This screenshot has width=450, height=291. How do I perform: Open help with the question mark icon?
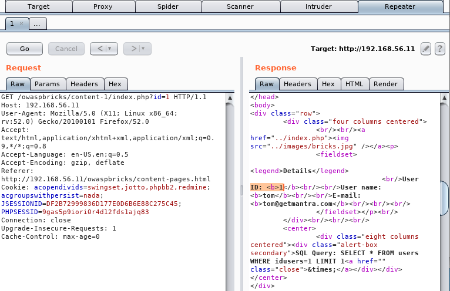coord(439,49)
